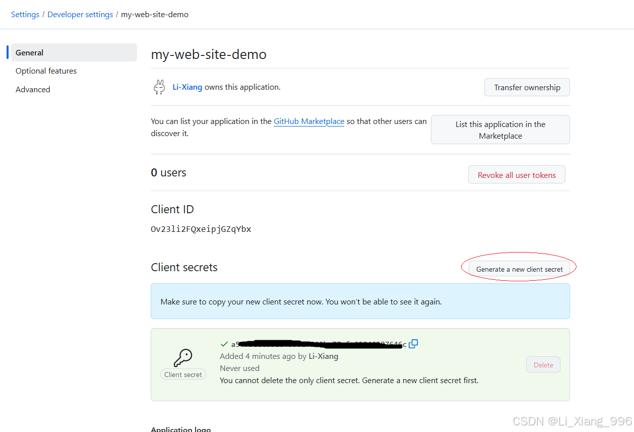Image resolution: width=634 pixels, height=432 pixels.
Task: Open the Advanced sidebar tab
Action: click(x=33, y=90)
